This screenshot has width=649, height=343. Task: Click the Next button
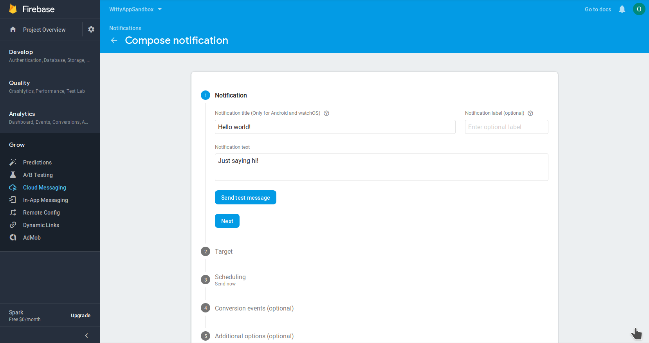(x=227, y=221)
